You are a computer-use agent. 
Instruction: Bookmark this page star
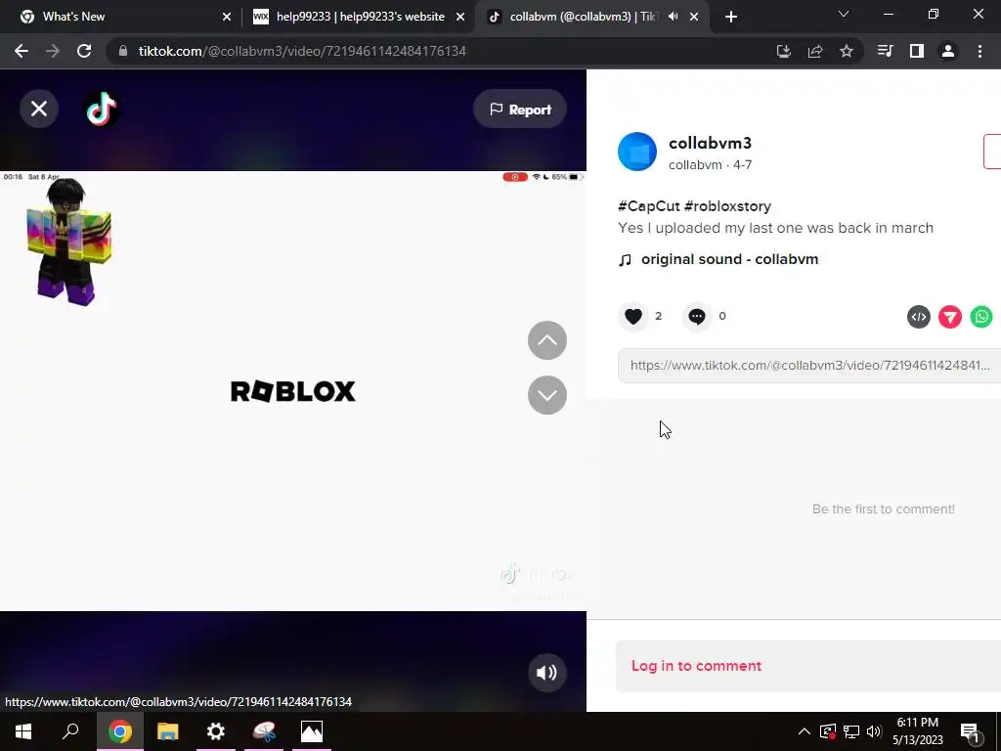tap(847, 51)
